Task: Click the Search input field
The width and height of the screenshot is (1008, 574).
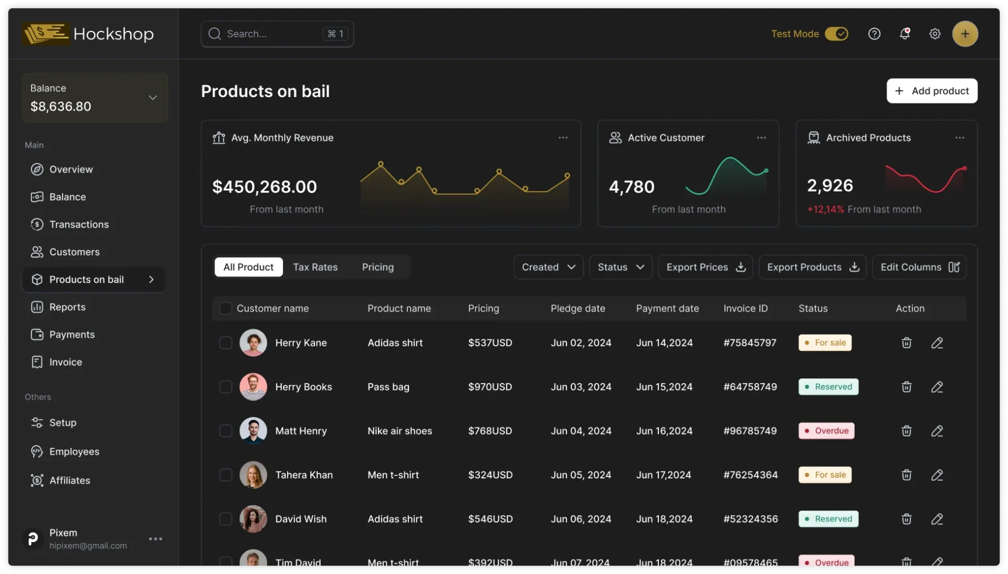Action: [277, 34]
